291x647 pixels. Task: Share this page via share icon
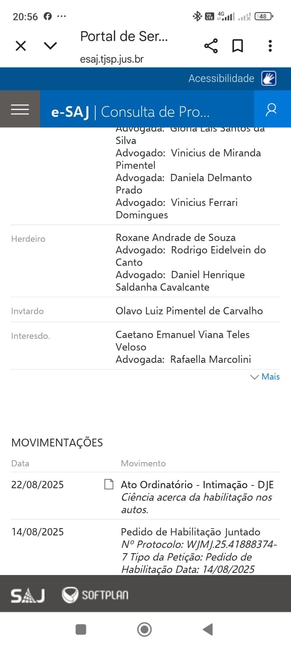click(x=211, y=46)
